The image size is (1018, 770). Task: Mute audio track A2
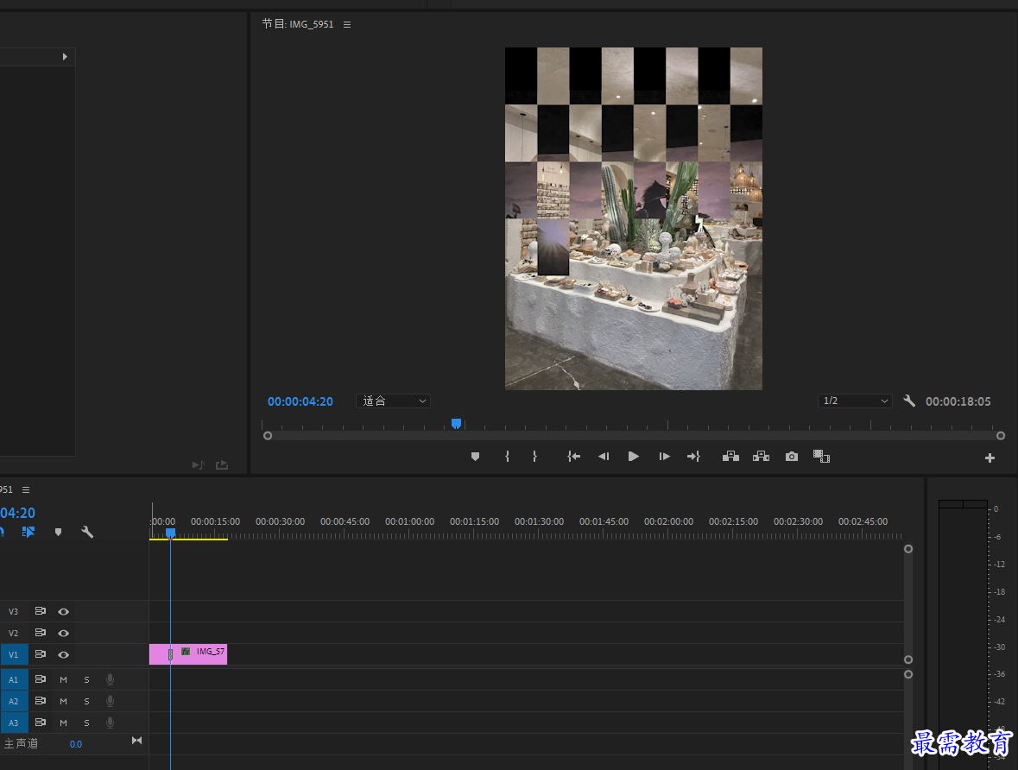click(63, 701)
